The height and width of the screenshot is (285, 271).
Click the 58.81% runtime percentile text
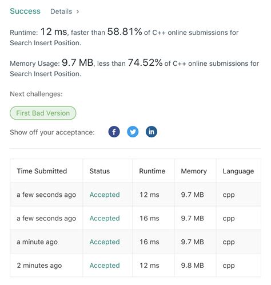click(125, 31)
